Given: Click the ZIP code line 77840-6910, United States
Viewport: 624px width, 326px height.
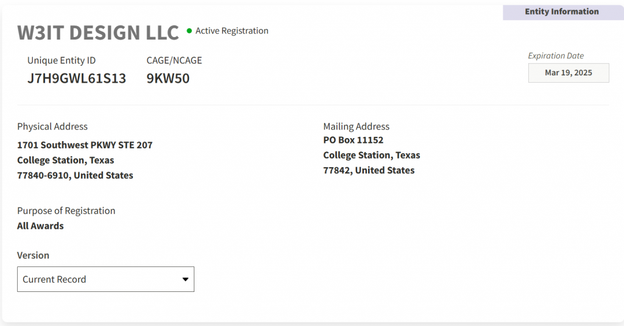Looking at the screenshot, I should point(75,175).
